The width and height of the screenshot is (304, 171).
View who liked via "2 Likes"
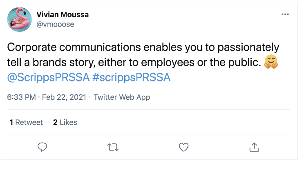(x=65, y=122)
